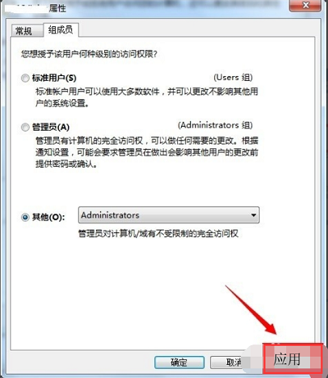Image resolution: width=328 pixels, height=378 pixels.
Task: Click the standard account description paragraph
Action: pos(147,97)
